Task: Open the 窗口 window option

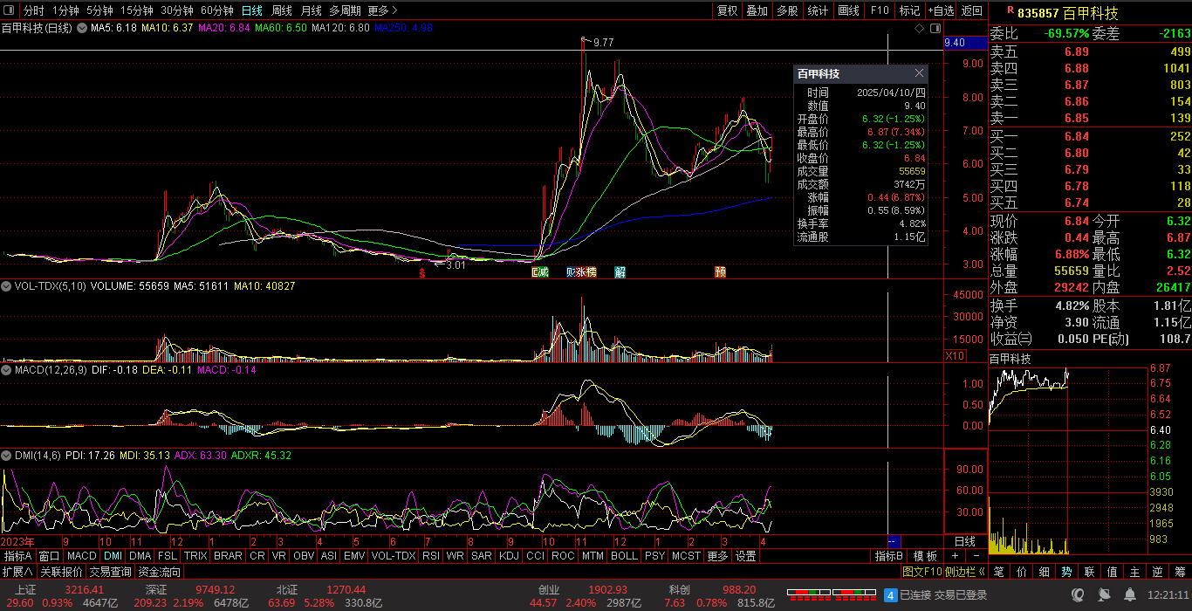Action: (x=49, y=556)
